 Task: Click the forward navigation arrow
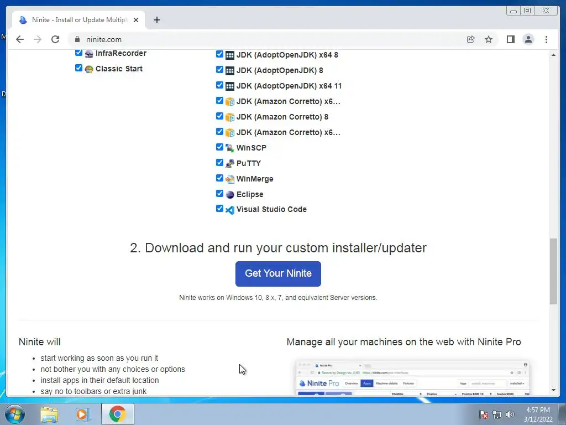pos(38,39)
